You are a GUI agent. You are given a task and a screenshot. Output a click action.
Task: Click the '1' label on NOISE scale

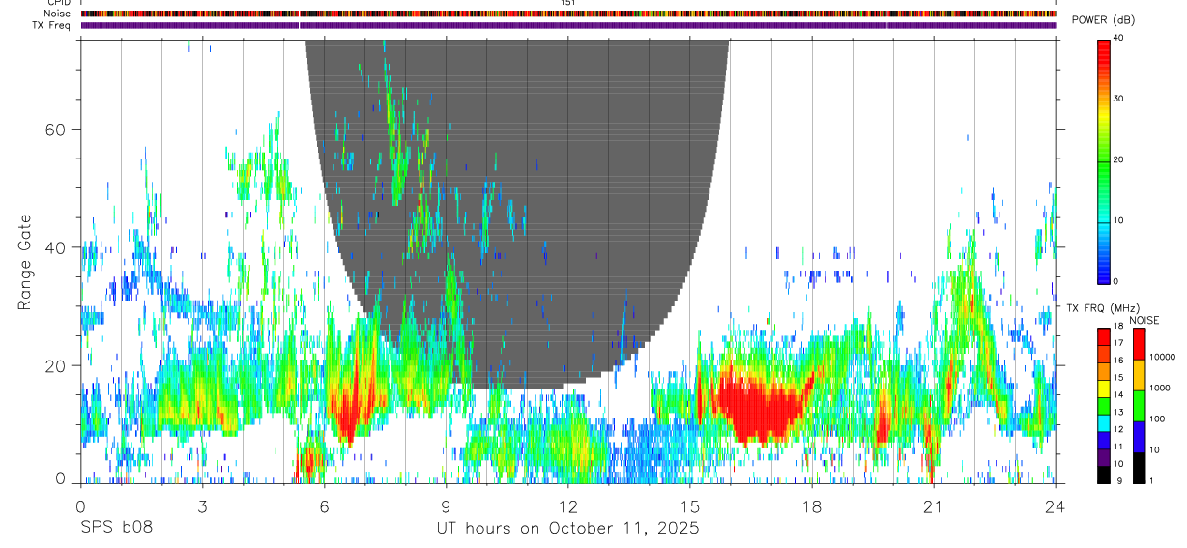tap(1152, 480)
